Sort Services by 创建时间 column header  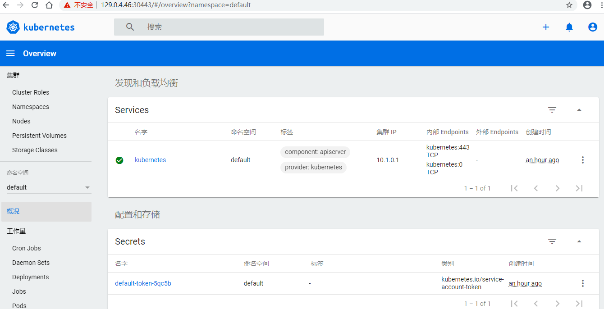(x=538, y=132)
